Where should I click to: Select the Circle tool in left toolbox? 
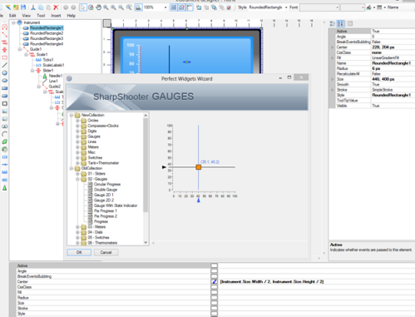(5, 73)
